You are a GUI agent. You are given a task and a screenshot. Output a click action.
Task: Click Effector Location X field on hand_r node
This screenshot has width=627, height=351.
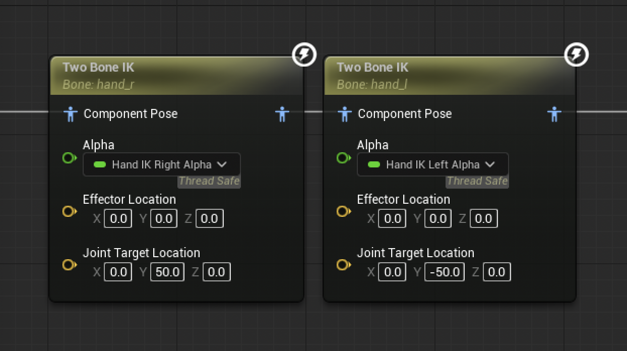point(118,219)
